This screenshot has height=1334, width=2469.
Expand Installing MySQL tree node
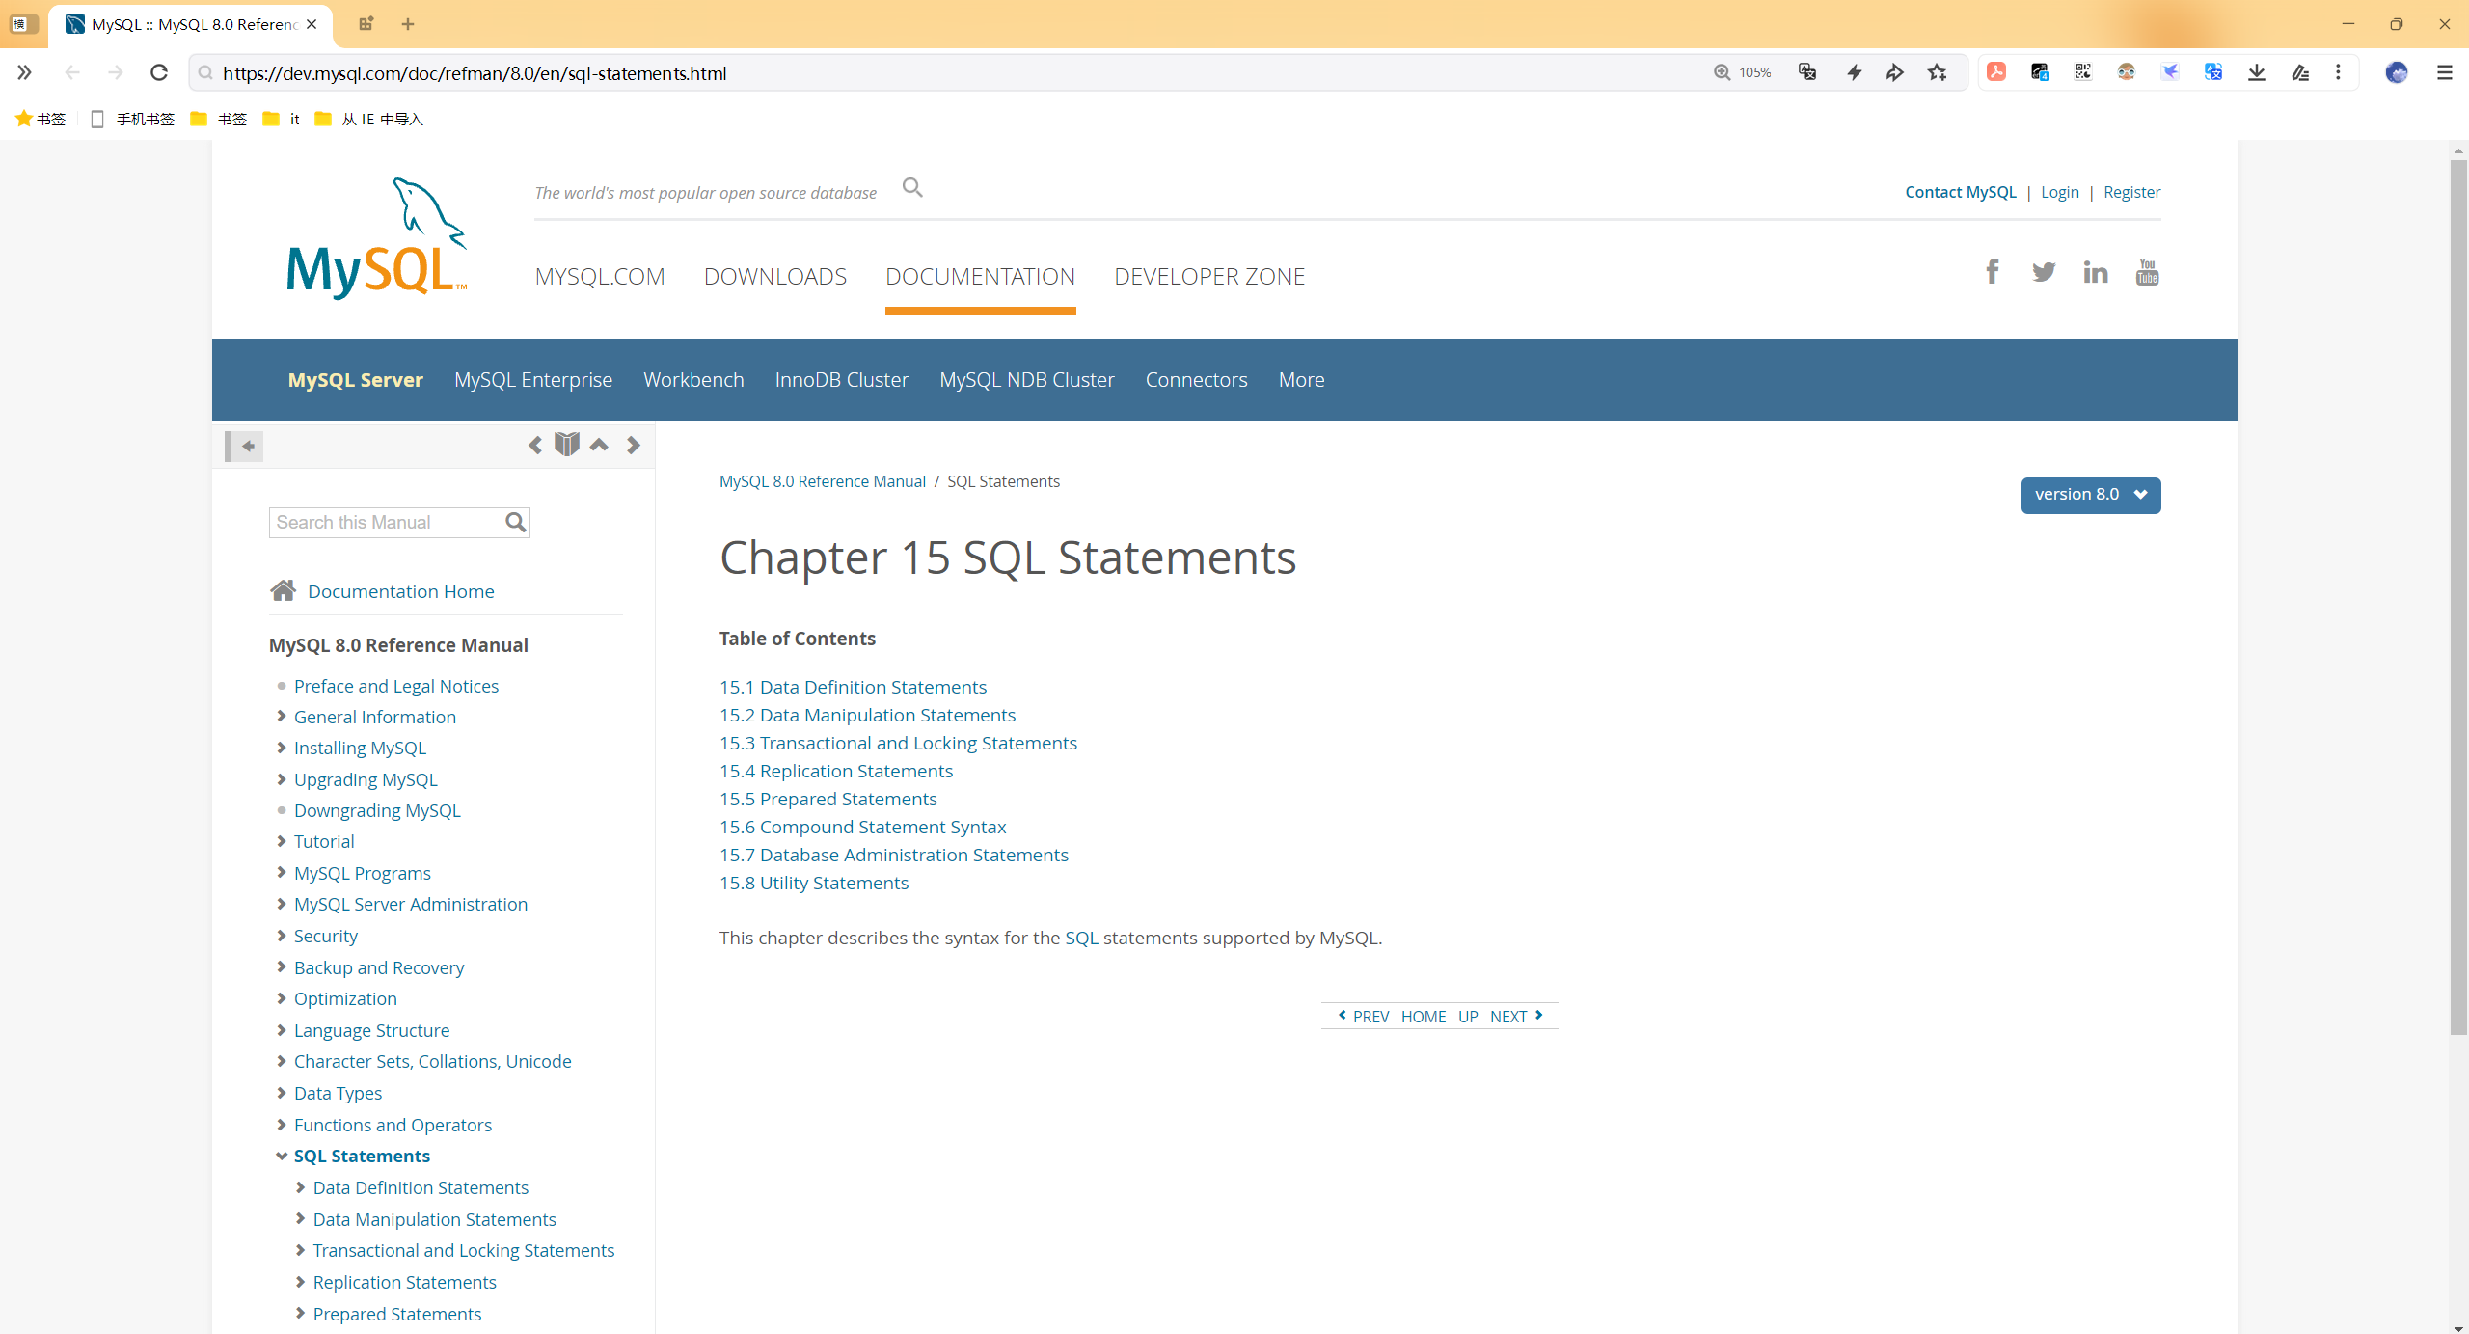(x=282, y=748)
